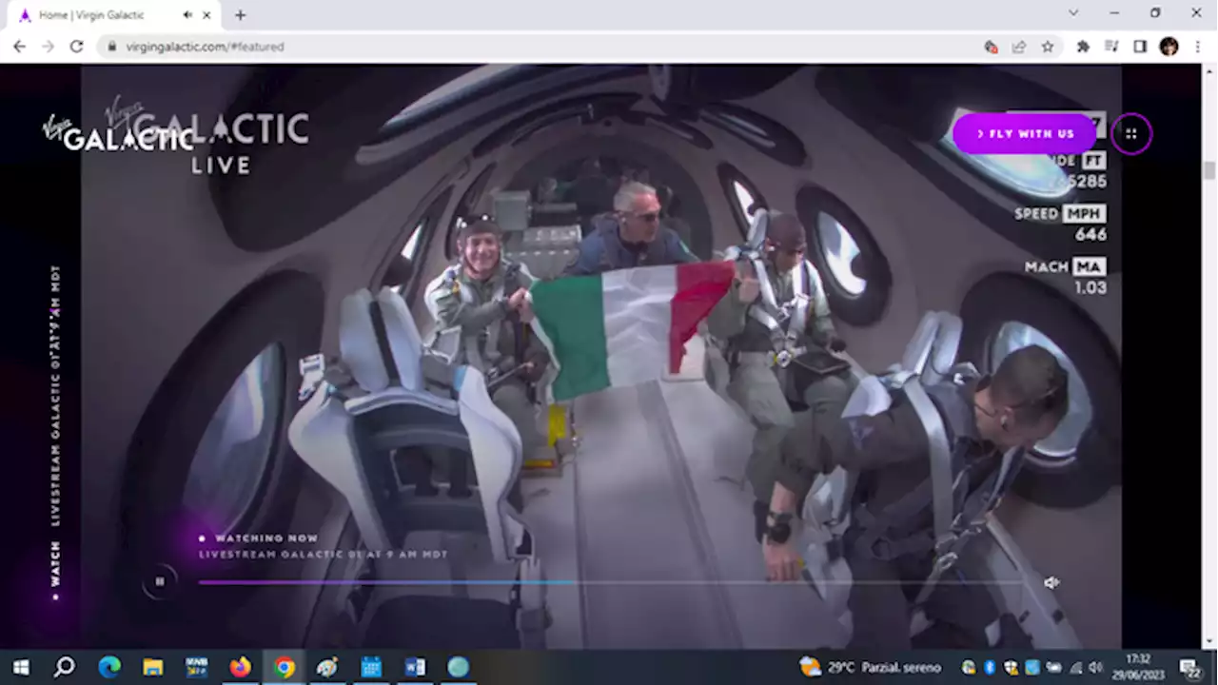
Task: Open the notification center icon
Action: [x=1190, y=668]
